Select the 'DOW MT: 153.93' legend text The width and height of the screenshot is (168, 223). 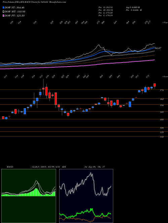[x=15, y=11]
